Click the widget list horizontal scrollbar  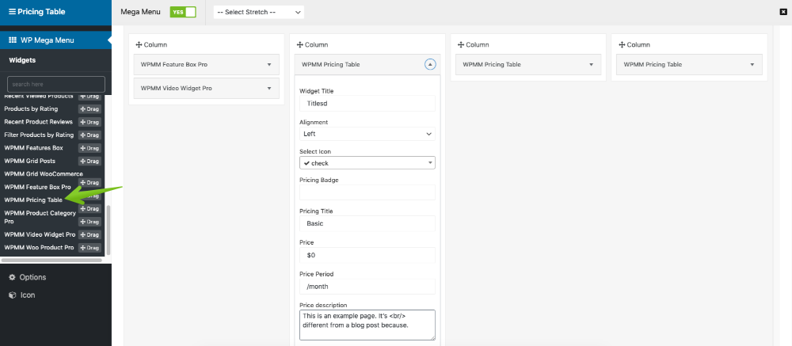coord(52,260)
